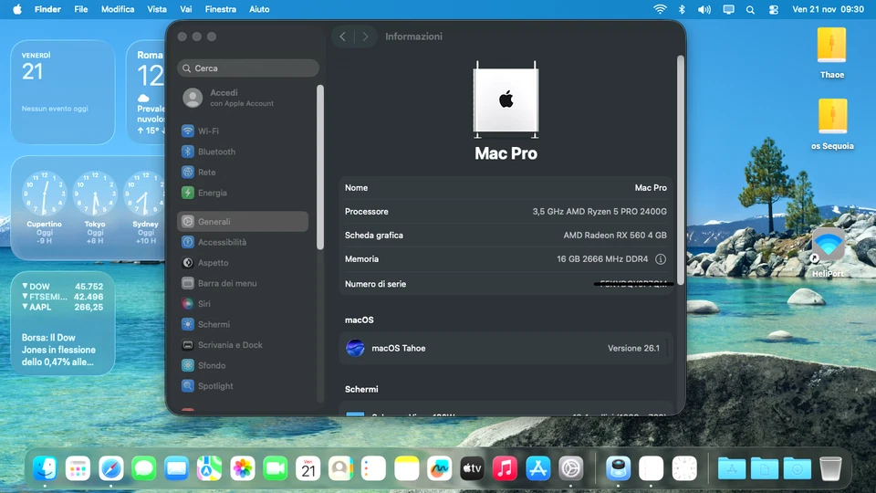Open screen mirroring in menu bar
876x493 pixels.
pyautogui.click(x=728, y=9)
